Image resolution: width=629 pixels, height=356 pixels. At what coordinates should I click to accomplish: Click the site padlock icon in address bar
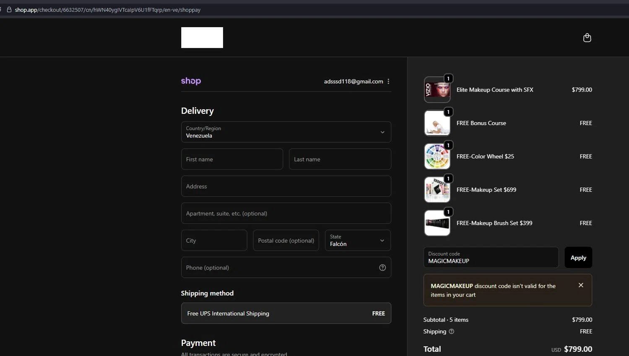[x=9, y=10]
